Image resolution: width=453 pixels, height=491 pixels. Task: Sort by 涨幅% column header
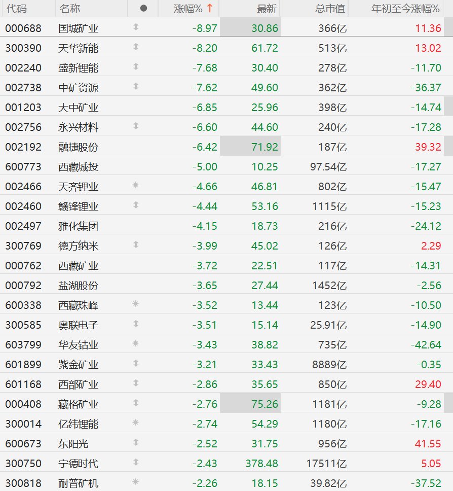pos(193,9)
